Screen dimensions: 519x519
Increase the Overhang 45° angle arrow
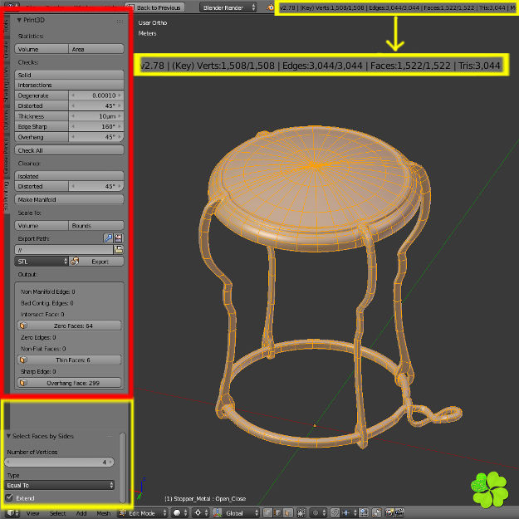120,137
